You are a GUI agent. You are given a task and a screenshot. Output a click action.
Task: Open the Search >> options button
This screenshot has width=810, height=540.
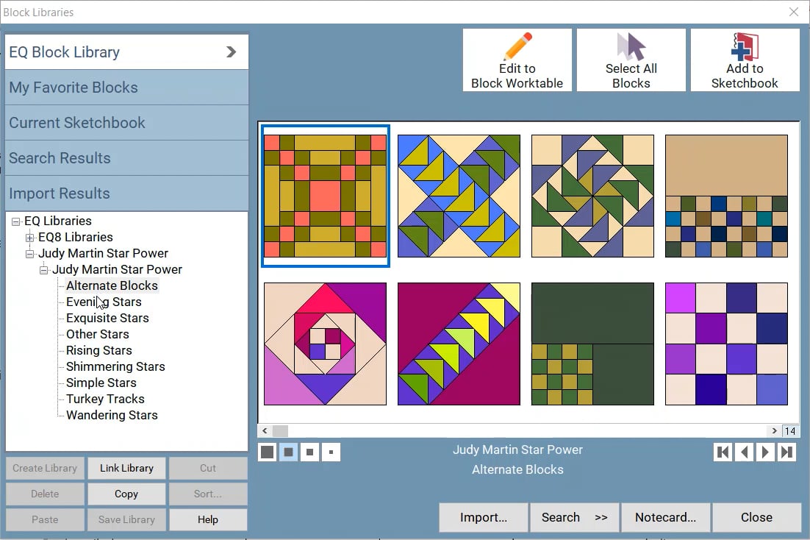575,517
